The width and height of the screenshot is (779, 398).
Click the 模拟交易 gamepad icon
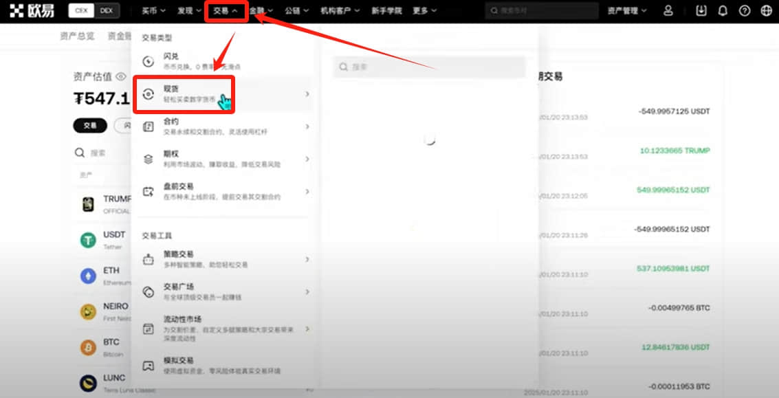point(148,366)
